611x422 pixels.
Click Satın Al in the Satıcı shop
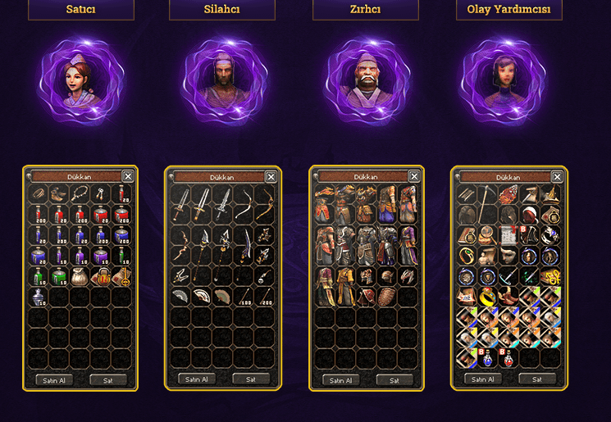click(54, 380)
